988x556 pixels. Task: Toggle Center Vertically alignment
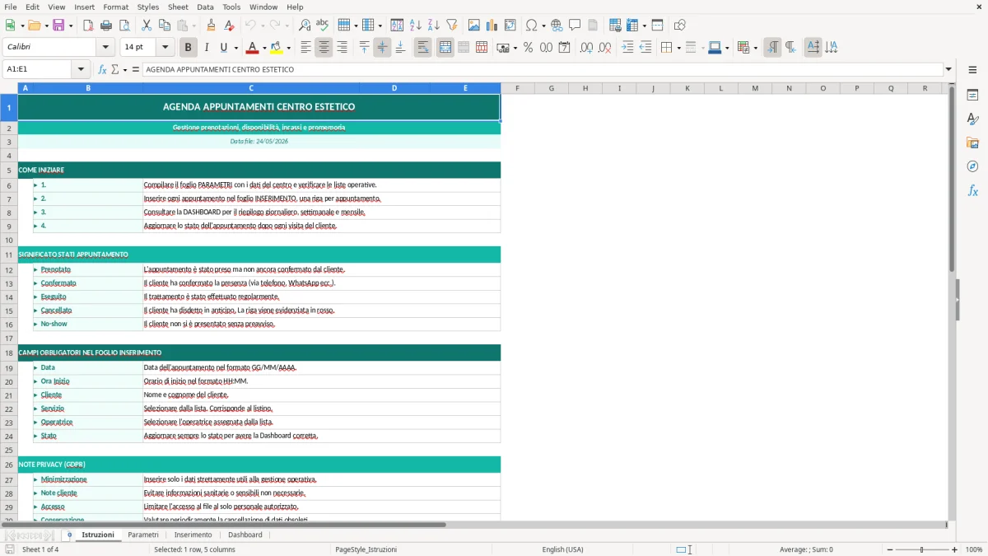[382, 48]
